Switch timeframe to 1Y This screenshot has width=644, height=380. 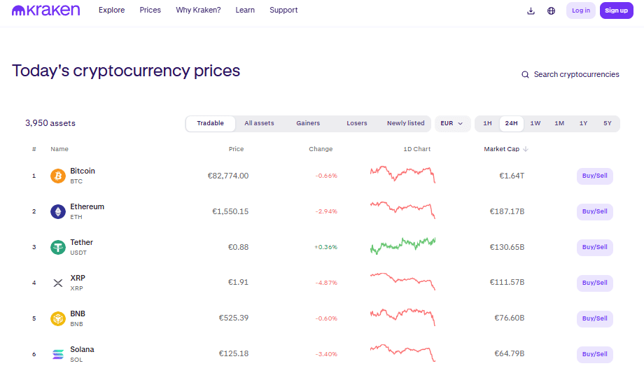(583, 123)
